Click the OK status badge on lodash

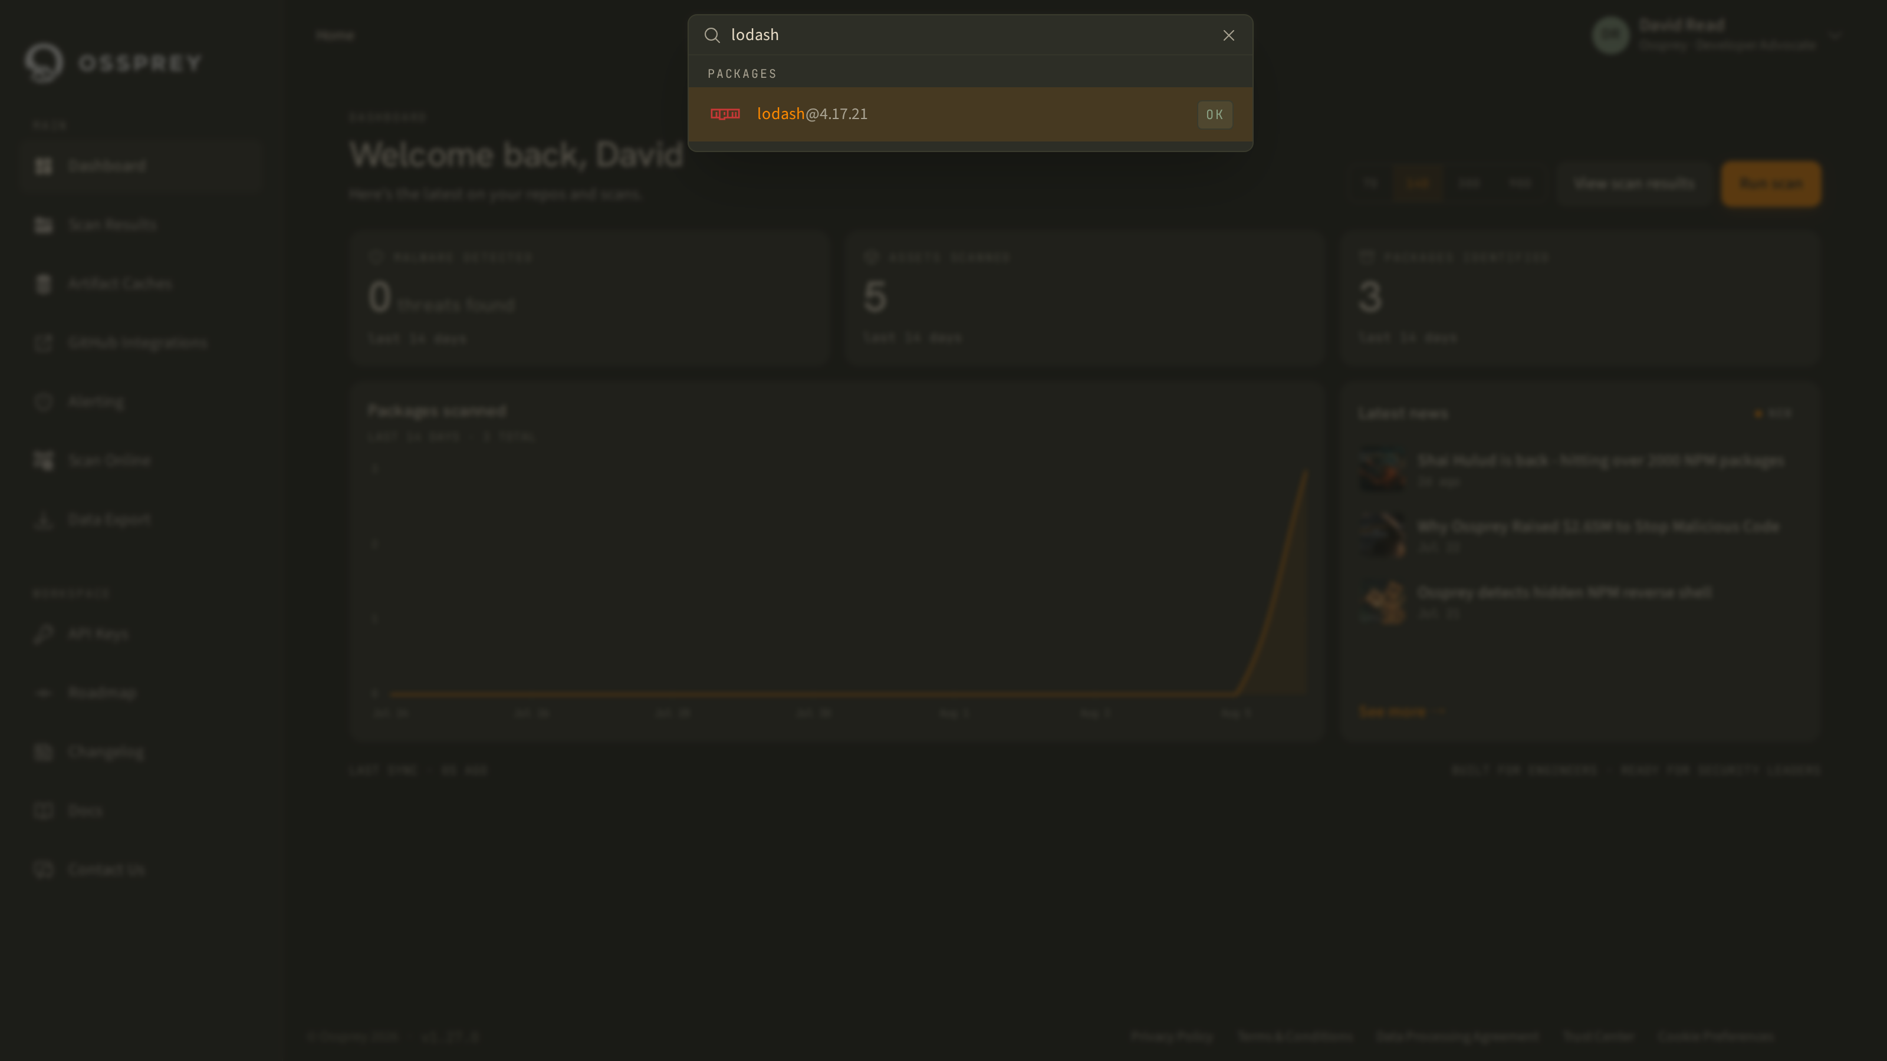(1215, 115)
